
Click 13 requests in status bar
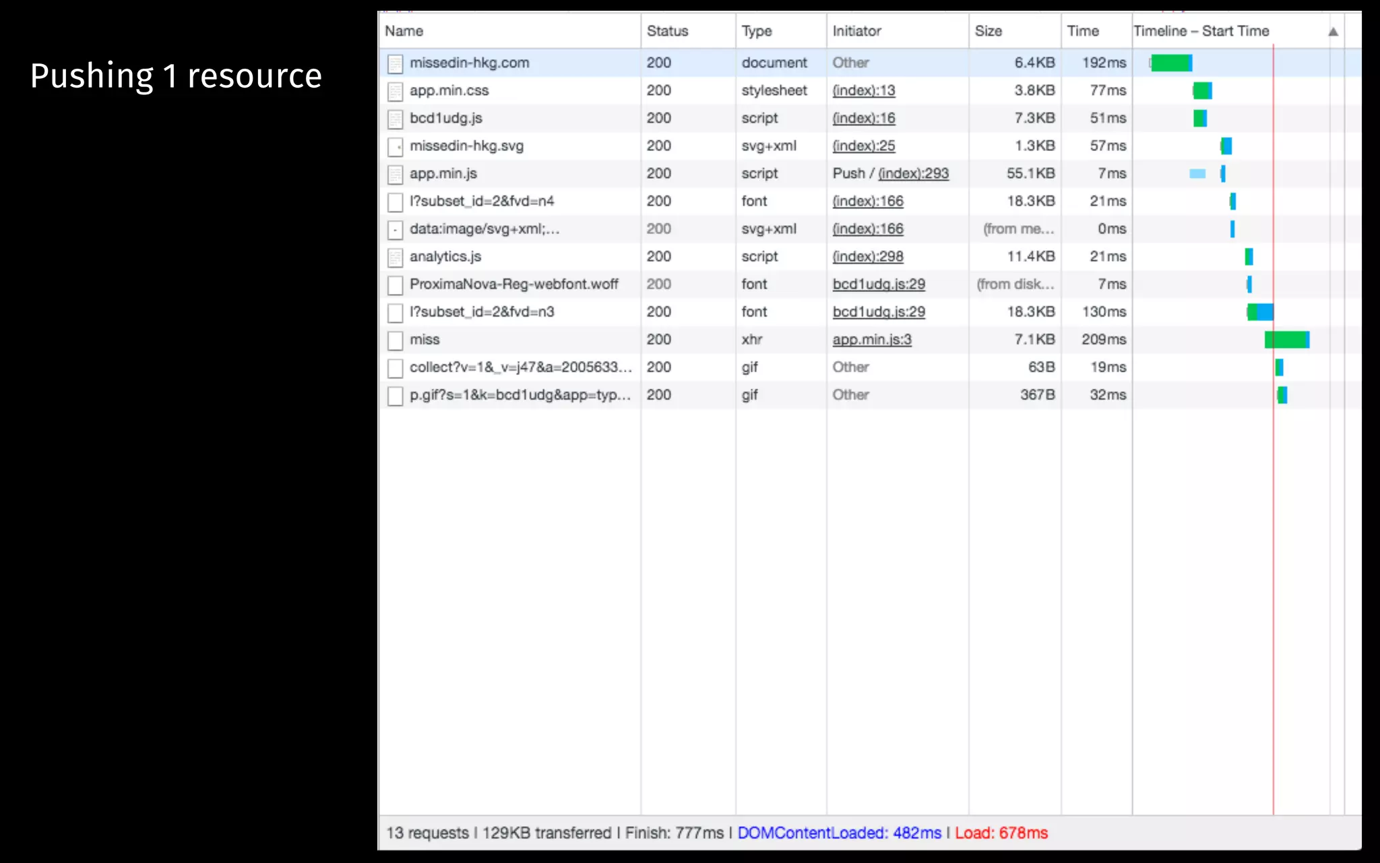click(x=427, y=833)
